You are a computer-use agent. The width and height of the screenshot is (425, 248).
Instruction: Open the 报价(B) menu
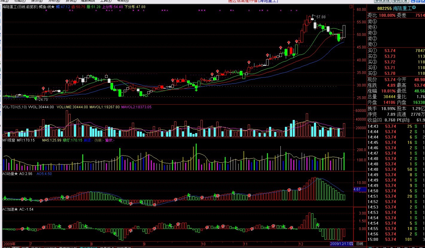(37, 1)
